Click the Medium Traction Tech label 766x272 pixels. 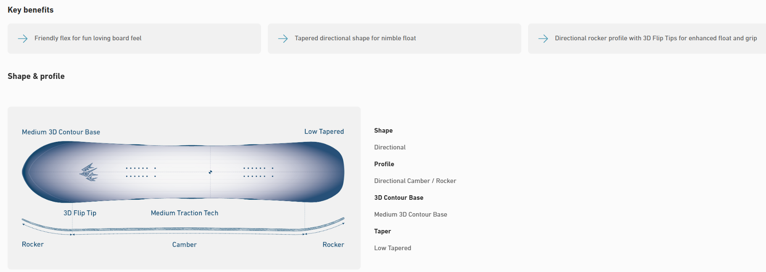coord(185,213)
